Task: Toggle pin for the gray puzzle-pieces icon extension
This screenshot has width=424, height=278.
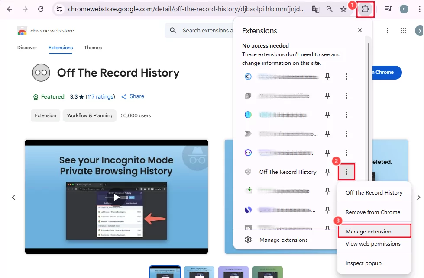Action: tap(327, 96)
